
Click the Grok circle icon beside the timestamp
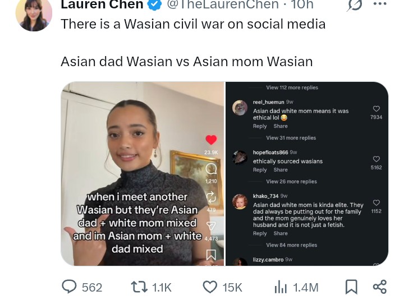pyautogui.click(x=354, y=4)
